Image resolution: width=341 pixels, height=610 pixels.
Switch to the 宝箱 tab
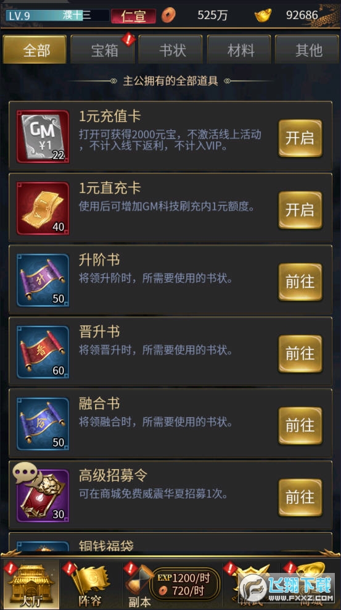coord(104,50)
